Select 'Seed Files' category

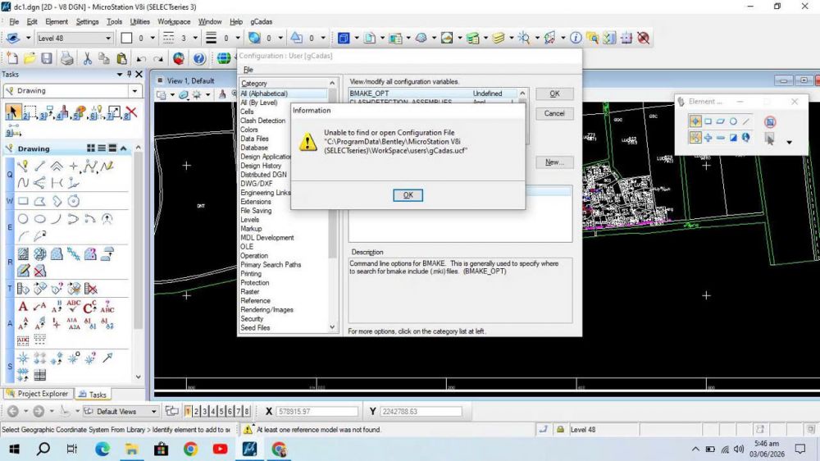point(255,327)
